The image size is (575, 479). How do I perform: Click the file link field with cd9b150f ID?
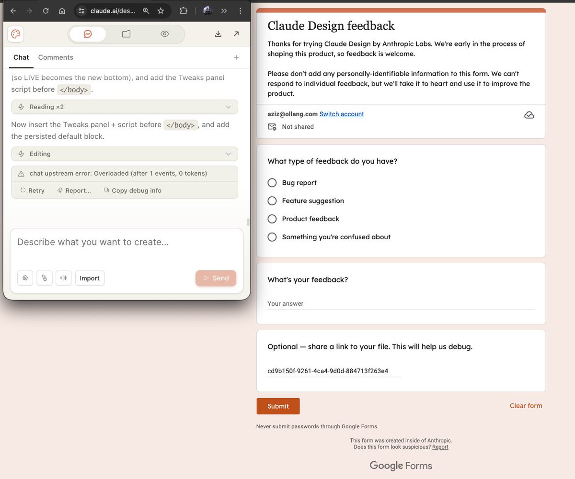click(x=334, y=371)
